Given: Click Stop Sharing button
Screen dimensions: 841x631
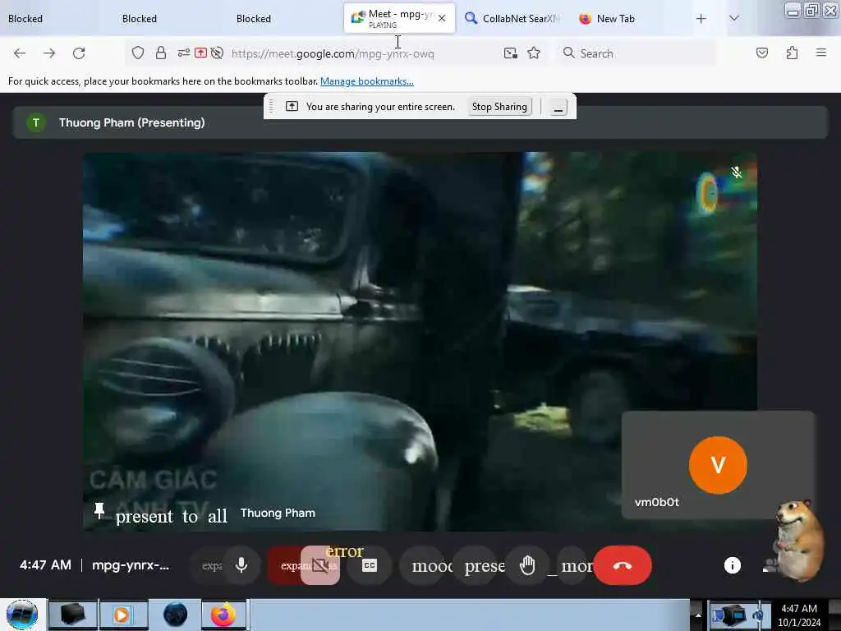Looking at the screenshot, I should click(499, 106).
